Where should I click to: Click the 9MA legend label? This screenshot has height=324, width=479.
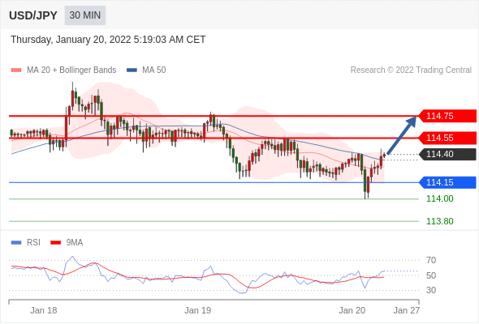(75, 243)
